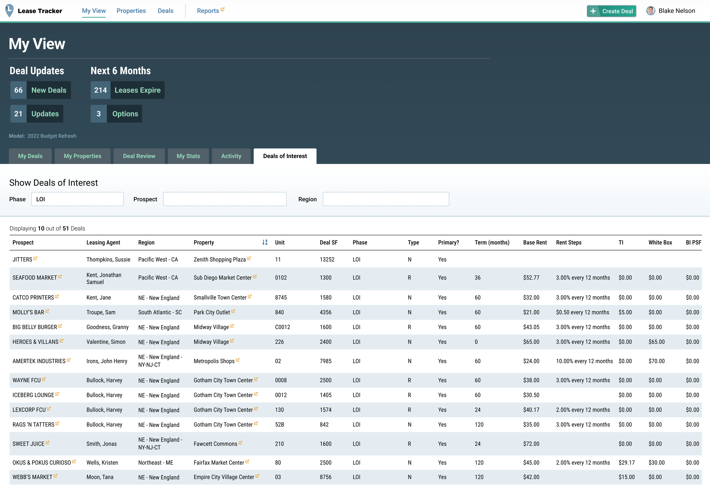Click external link icon beside MOLLY'S BAR
Viewport: 710px width, 493px height.
pos(47,311)
